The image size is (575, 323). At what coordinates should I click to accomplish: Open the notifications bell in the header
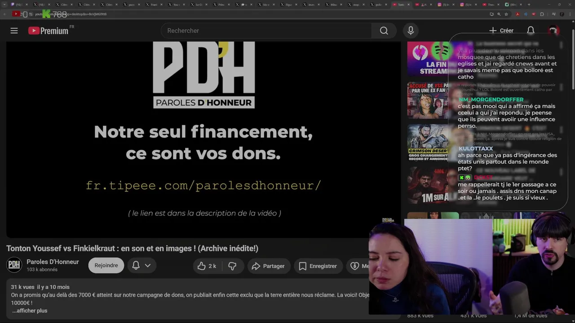[x=531, y=31]
